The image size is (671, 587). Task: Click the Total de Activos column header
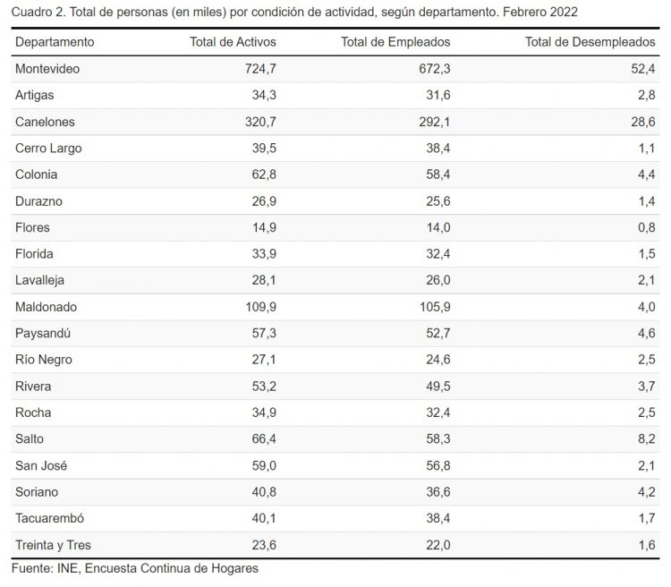click(x=233, y=42)
